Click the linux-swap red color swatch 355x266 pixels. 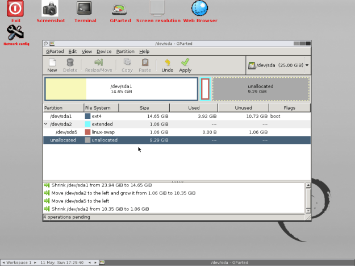pyautogui.click(x=87, y=132)
